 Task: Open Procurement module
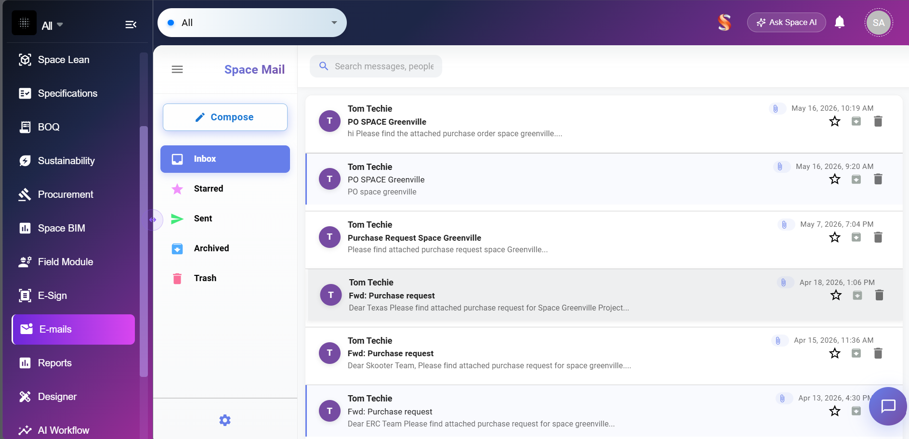[x=73, y=194]
